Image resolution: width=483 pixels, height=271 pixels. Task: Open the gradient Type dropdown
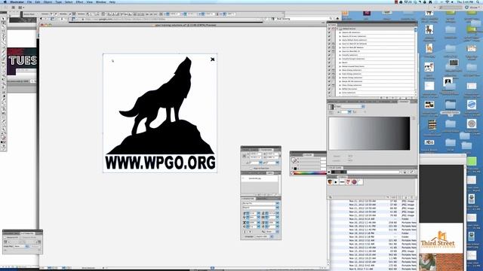coord(353,106)
